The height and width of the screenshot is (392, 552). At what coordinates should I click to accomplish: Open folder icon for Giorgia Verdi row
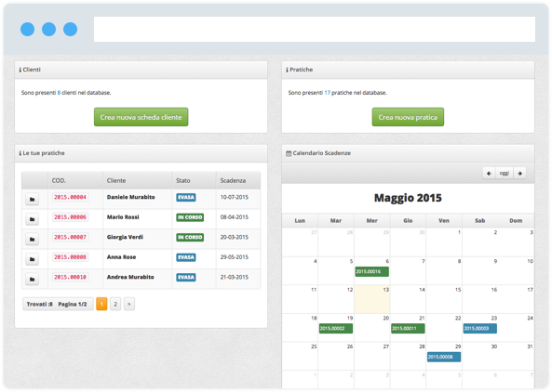click(32, 240)
